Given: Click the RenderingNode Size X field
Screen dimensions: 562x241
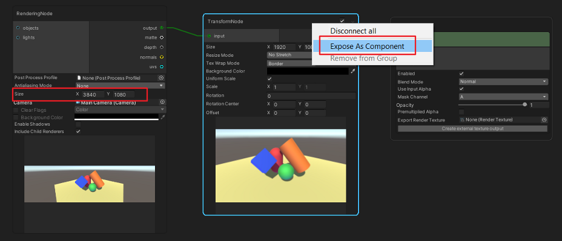Looking at the screenshot, I should (93, 95).
